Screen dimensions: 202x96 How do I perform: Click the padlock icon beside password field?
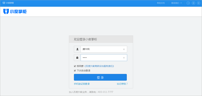point(77,57)
